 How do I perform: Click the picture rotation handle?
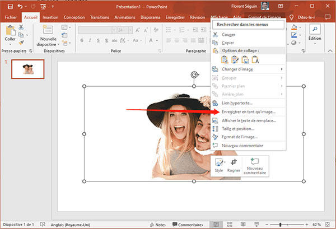coord(194,75)
